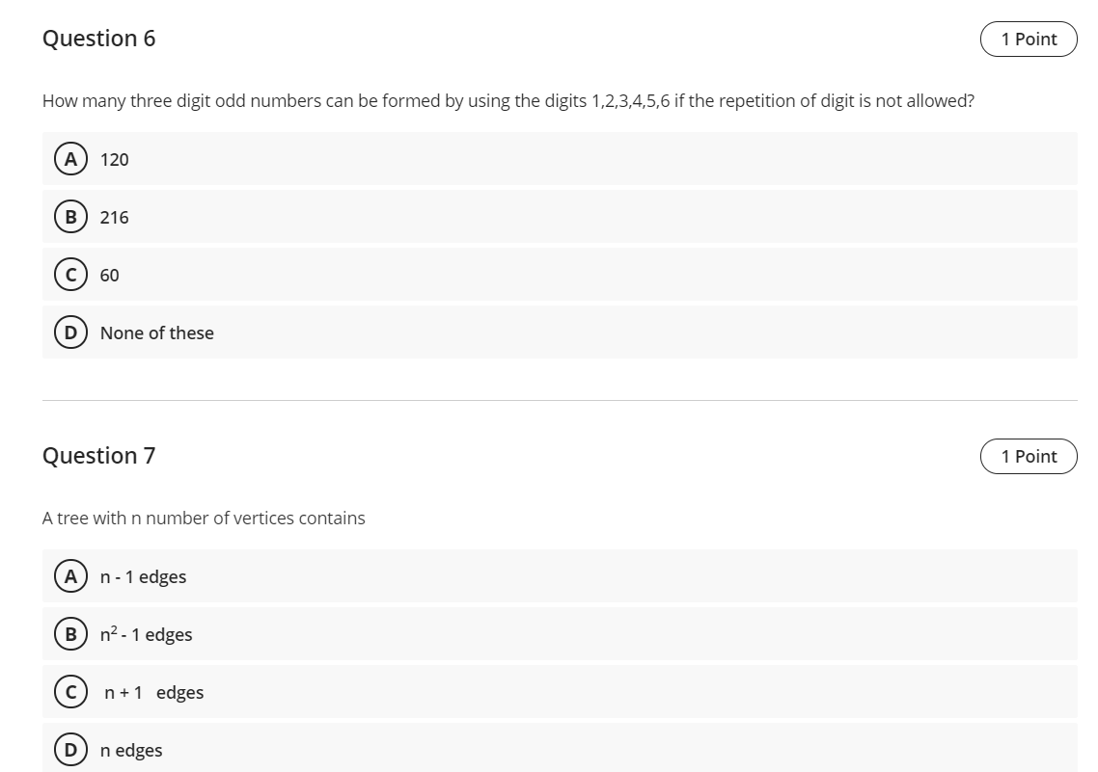Click the 1 Point badge for Question 7

click(x=1029, y=457)
